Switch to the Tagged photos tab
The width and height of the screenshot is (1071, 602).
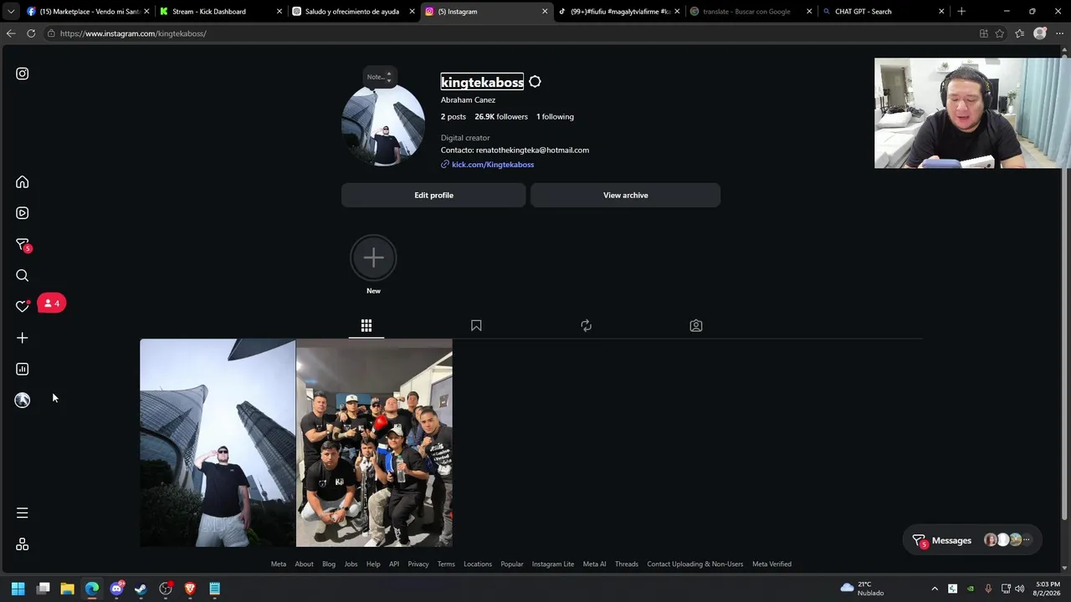point(695,325)
